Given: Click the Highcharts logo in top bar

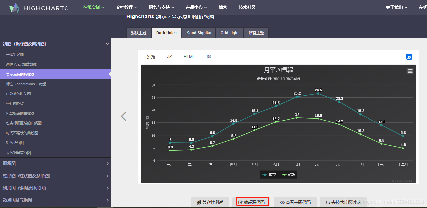Looking at the screenshot, I should 38,7.
